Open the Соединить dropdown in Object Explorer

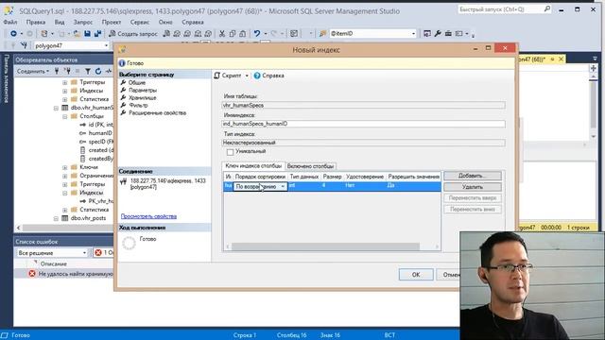click(33, 71)
